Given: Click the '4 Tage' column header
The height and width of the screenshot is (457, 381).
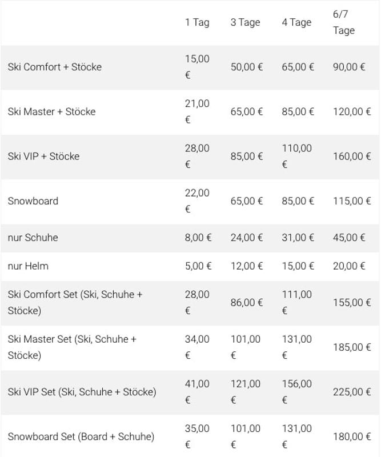Looking at the screenshot, I should (296, 22).
